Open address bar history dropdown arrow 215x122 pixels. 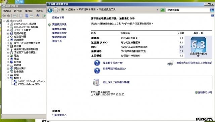158,10
